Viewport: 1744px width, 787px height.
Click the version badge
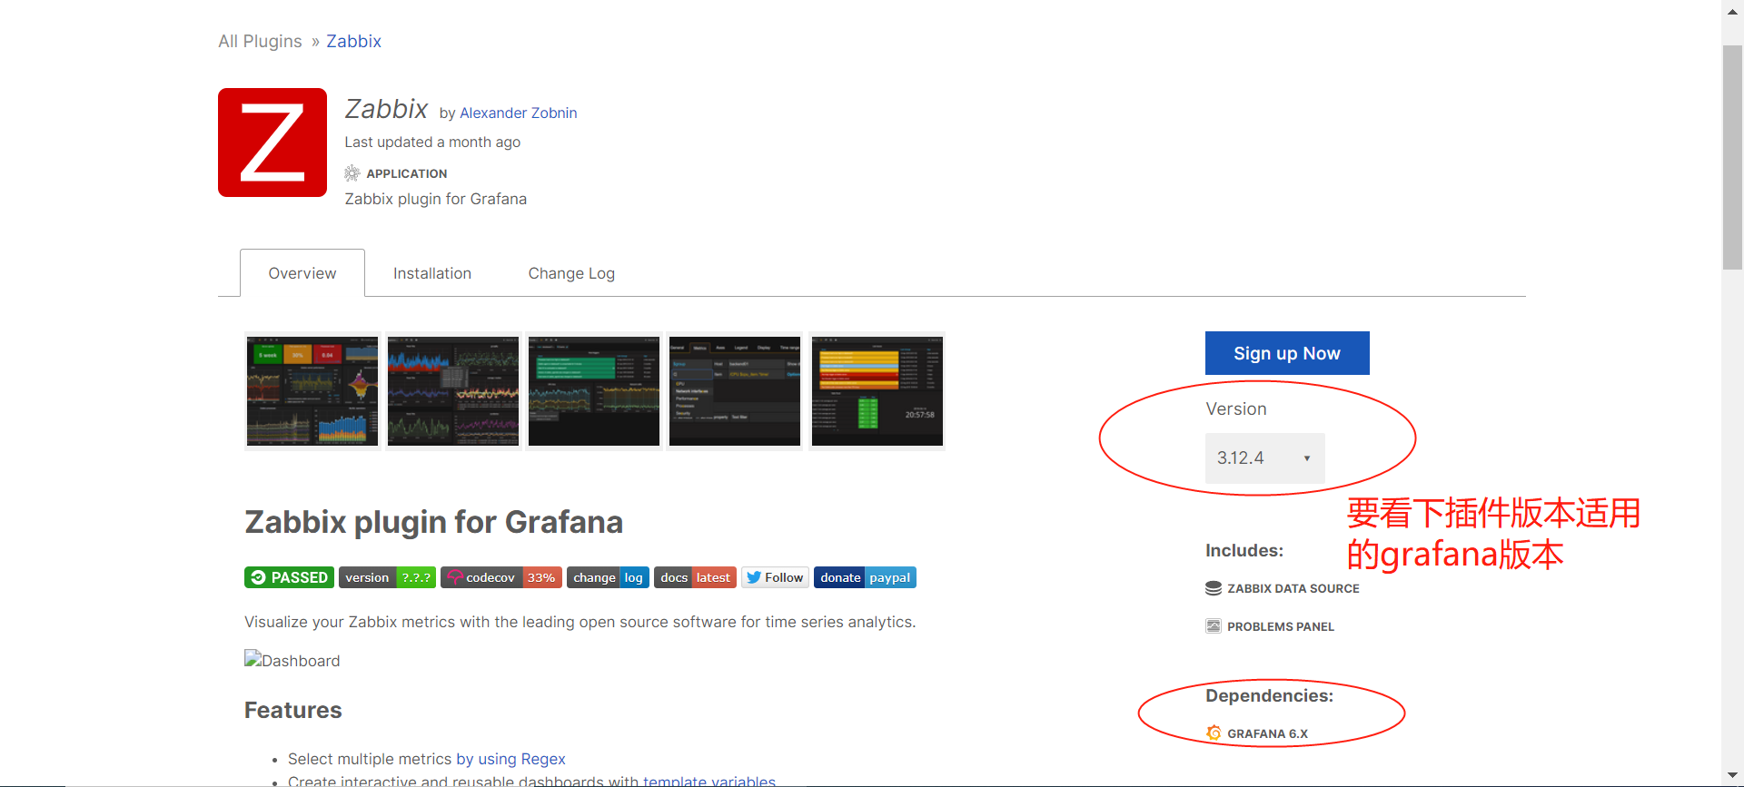point(387,577)
